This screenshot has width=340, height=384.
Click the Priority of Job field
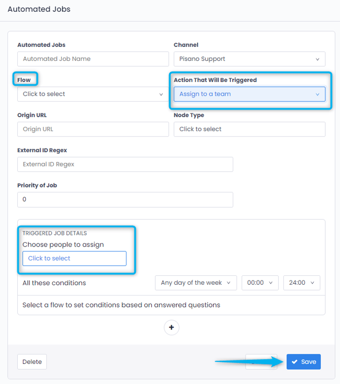[x=125, y=200]
